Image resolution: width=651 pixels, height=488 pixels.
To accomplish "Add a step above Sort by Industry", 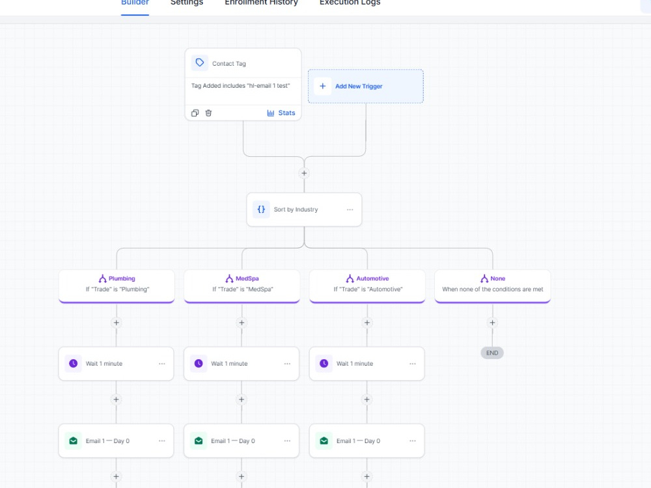I will click(x=304, y=173).
